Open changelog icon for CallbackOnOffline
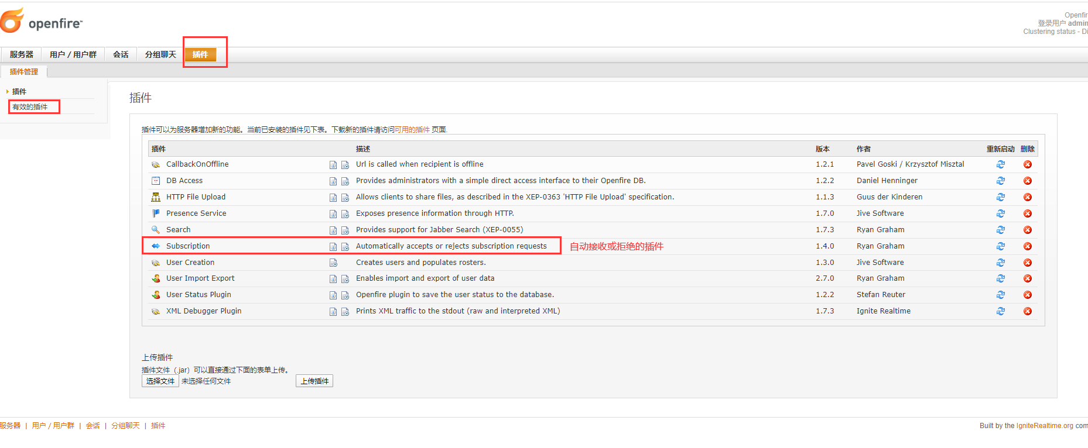 (x=345, y=165)
